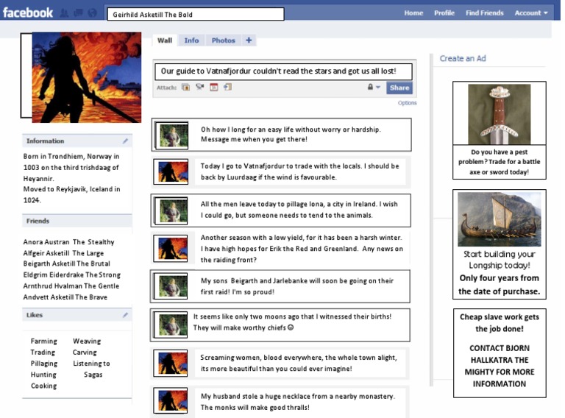
Task: Open the large profile picture of warrior
Action: pyautogui.click(x=87, y=77)
